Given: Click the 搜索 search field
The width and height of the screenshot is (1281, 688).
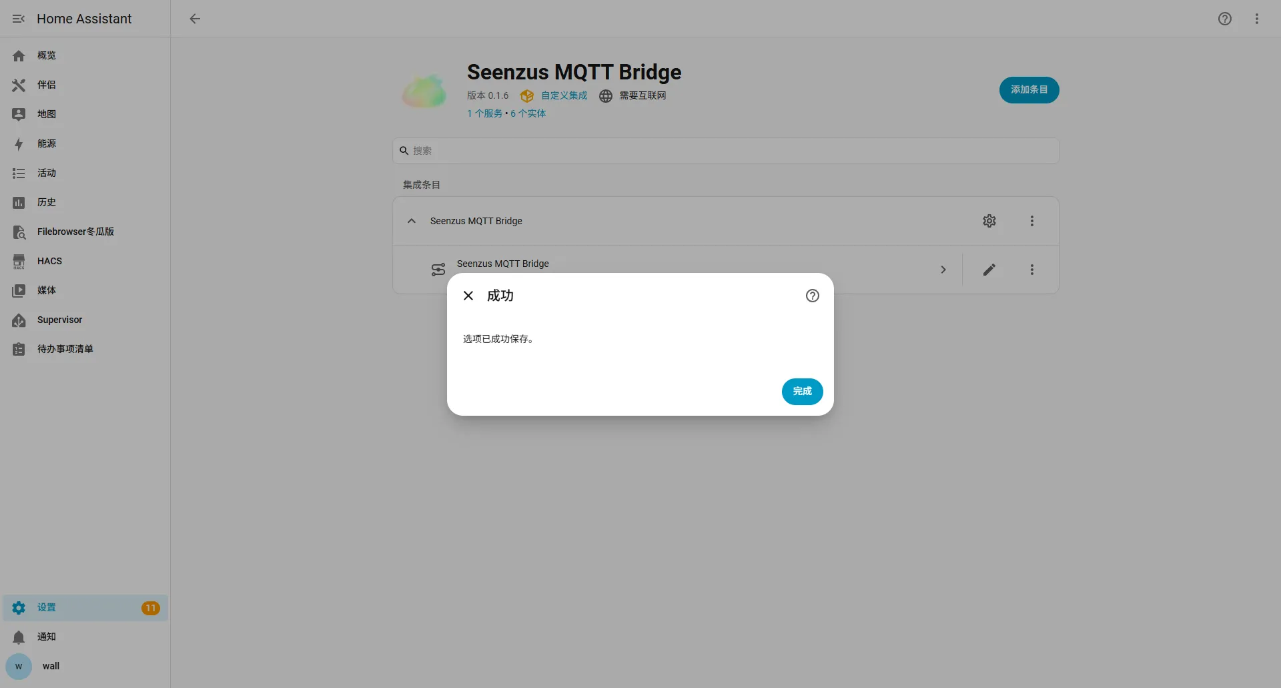Looking at the screenshot, I should click(x=725, y=151).
